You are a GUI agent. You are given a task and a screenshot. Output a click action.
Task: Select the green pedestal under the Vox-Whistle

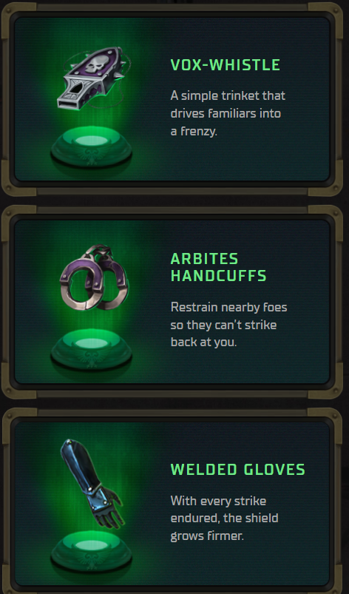(x=91, y=146)
